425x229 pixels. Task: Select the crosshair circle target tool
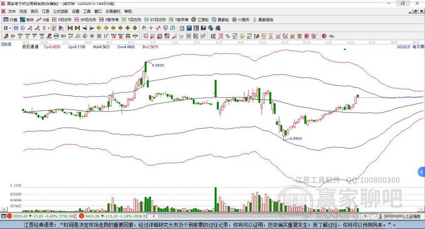point(85,36)
